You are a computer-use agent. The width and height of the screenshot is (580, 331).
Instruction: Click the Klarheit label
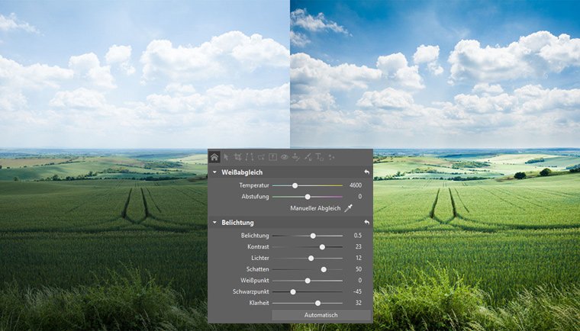click(259, 303)
